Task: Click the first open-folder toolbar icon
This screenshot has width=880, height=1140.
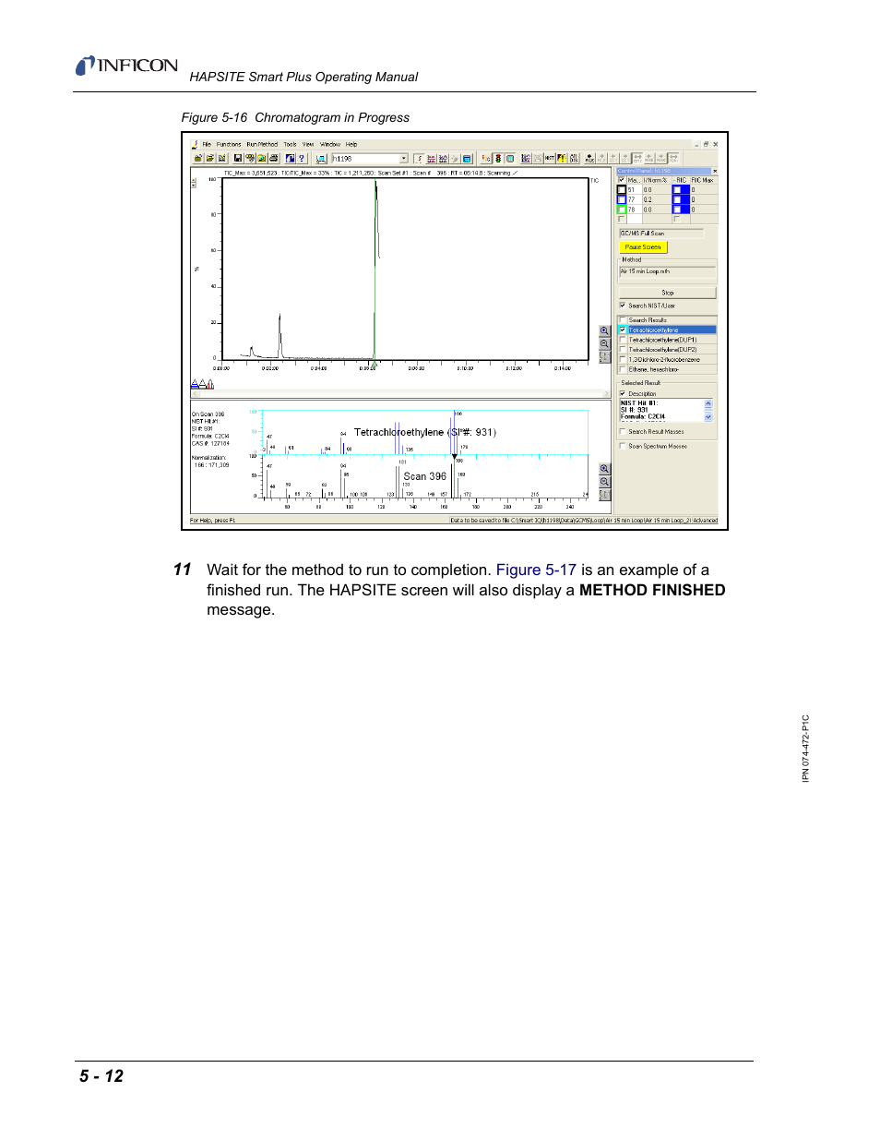Action: click(x=197, y=159)
